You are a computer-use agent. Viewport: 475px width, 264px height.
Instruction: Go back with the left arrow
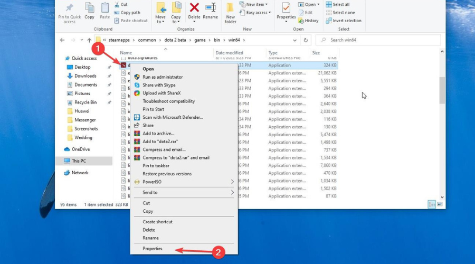62,40
